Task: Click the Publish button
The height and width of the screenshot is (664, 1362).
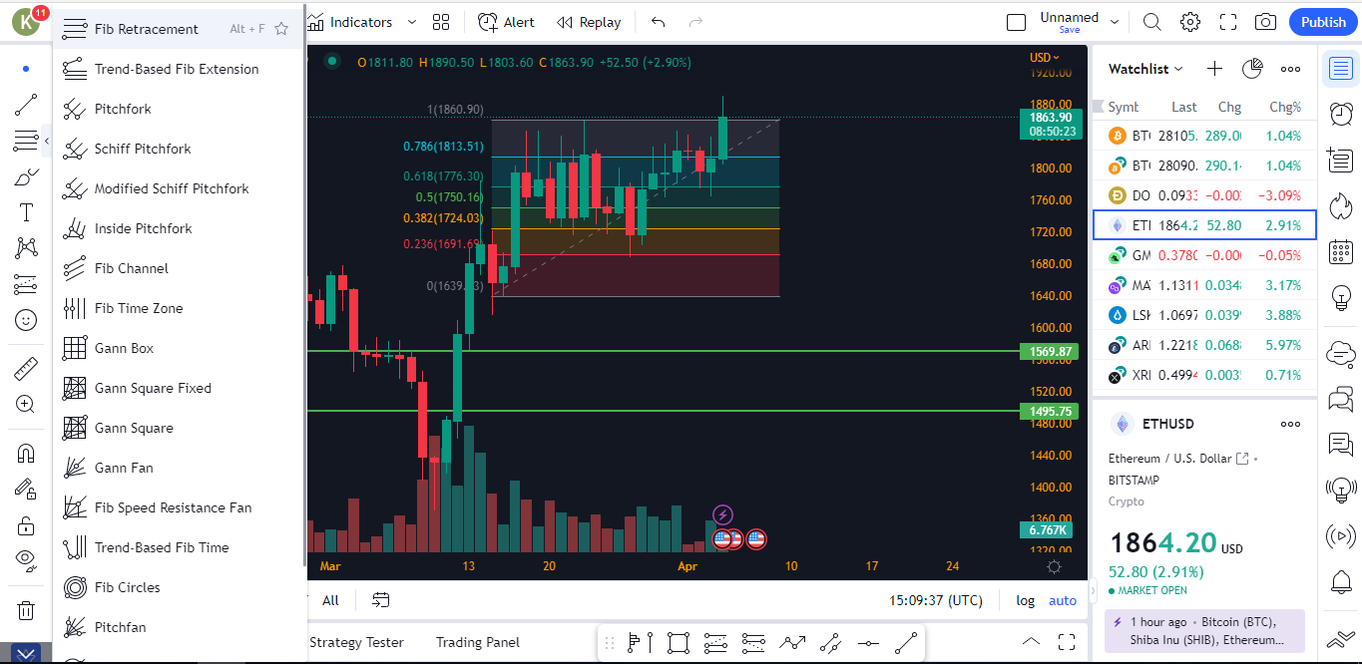Action: coord(1323,22)
